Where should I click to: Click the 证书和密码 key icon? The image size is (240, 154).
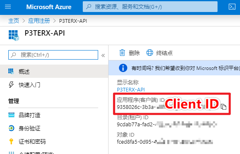pyautogui.click(x=11, y=141)
